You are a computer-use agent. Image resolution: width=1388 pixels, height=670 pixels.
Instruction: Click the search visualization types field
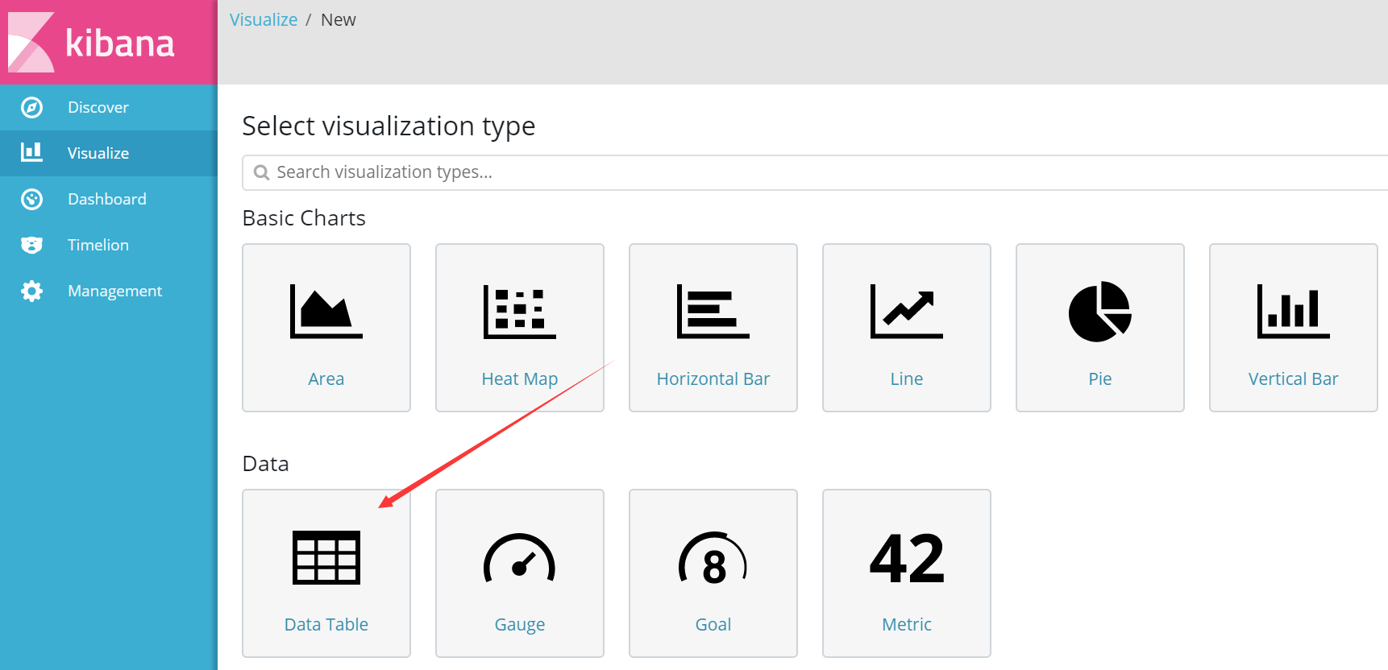564,172
